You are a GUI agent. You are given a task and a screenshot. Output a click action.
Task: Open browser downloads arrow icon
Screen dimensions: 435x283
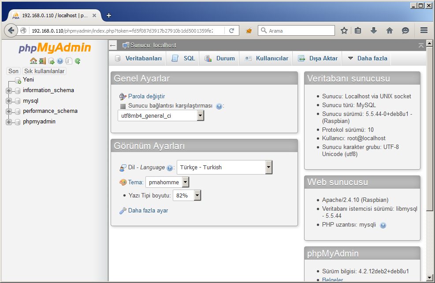tap(374, 30)
